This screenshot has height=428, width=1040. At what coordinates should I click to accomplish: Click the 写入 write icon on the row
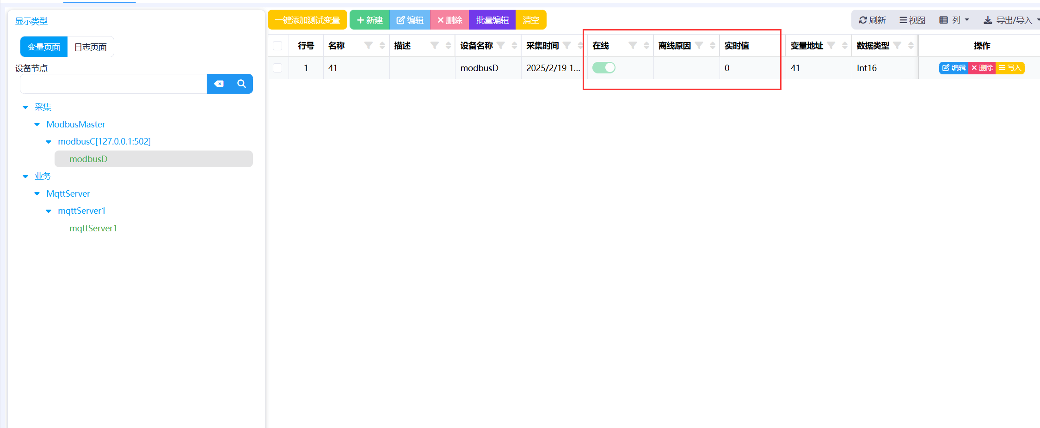point(1003,67)
